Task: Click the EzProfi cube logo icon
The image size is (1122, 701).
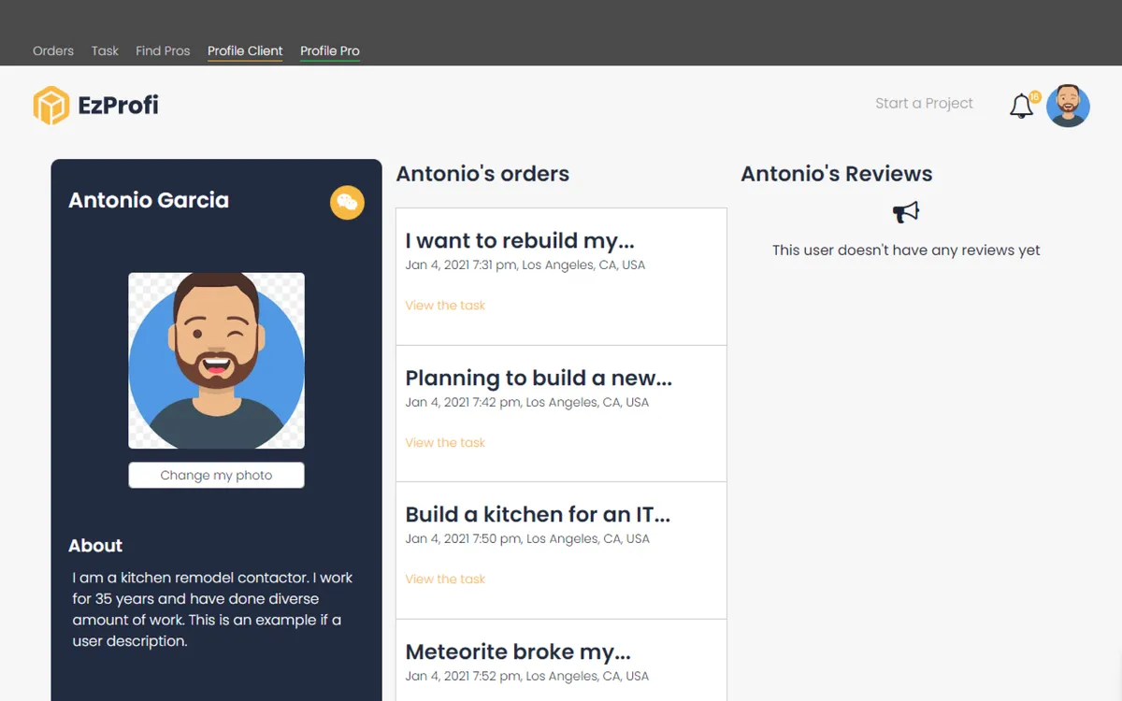Action: tap(51, 106)
